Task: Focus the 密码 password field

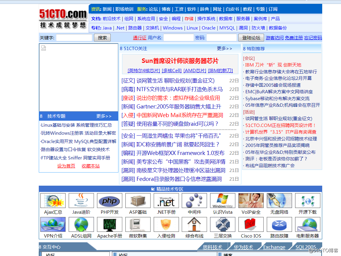Action: click(x=221, y=38)
